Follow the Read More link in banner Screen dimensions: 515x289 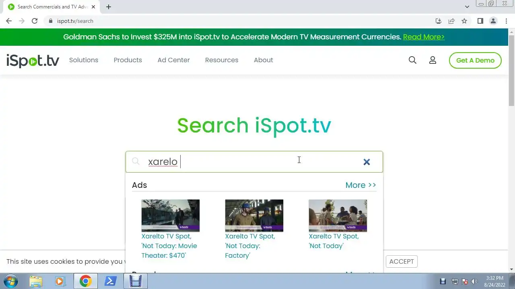tap(424, 37)
